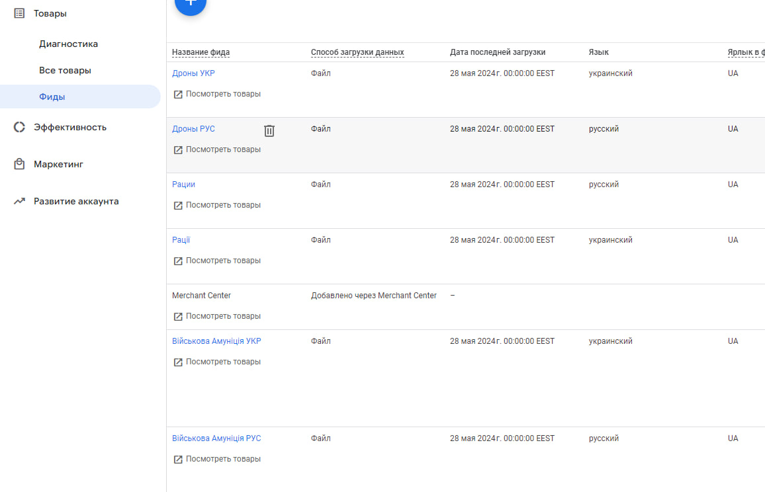
Task: Open the Дроны УКР feed
Action: pos(193,73)
